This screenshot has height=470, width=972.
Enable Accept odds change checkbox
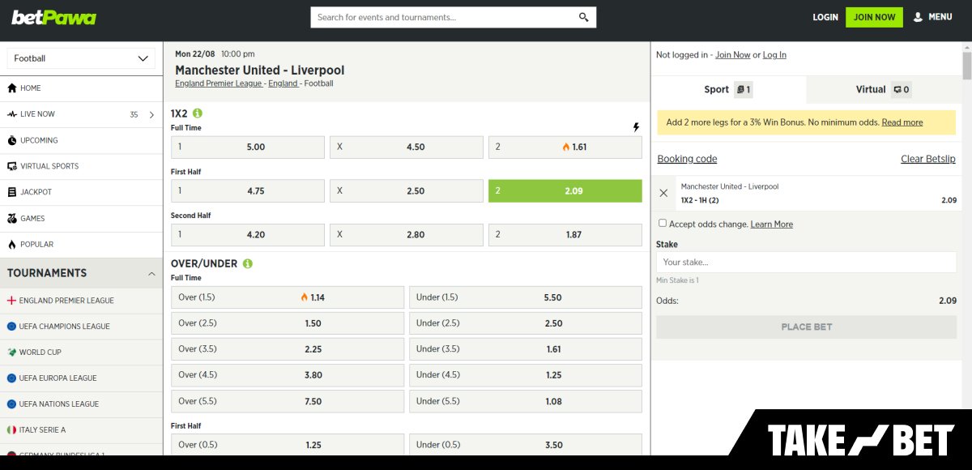[x=663, y=223]
